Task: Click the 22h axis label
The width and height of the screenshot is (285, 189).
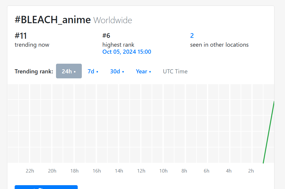Action: [x=30, y=171]
